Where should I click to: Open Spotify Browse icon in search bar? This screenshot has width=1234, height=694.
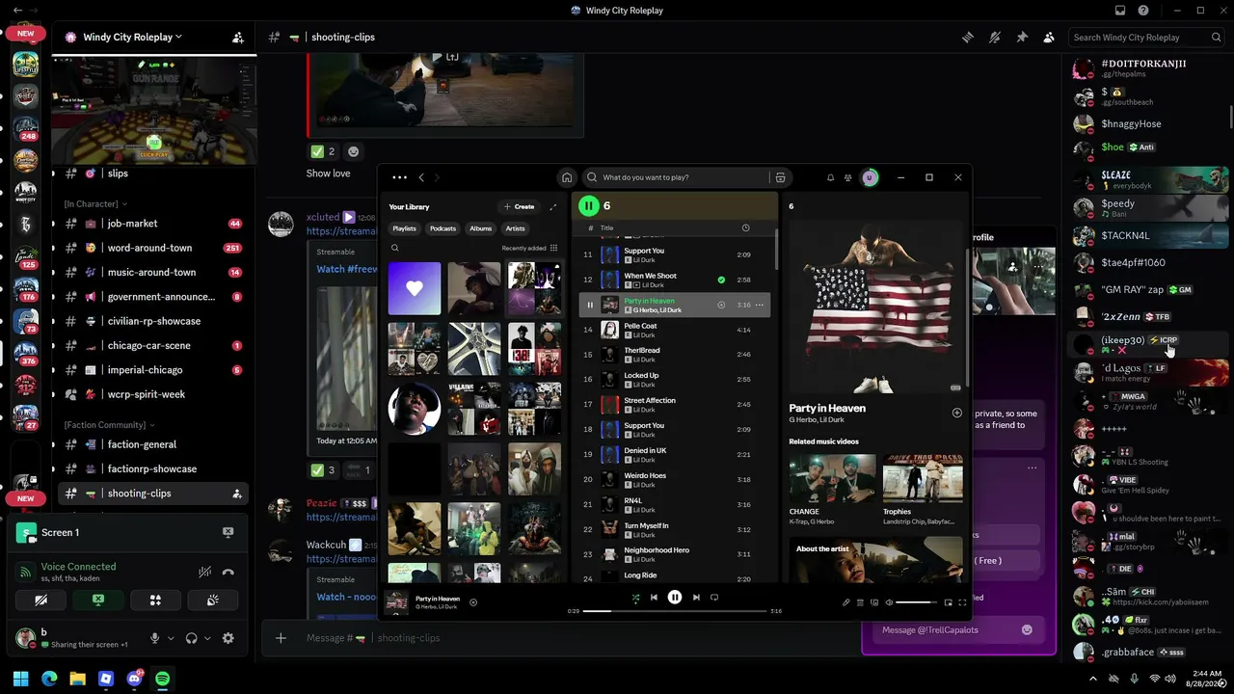coord(781,177)
